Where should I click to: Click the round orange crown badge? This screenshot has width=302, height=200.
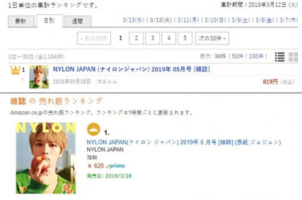pos(94,129)
